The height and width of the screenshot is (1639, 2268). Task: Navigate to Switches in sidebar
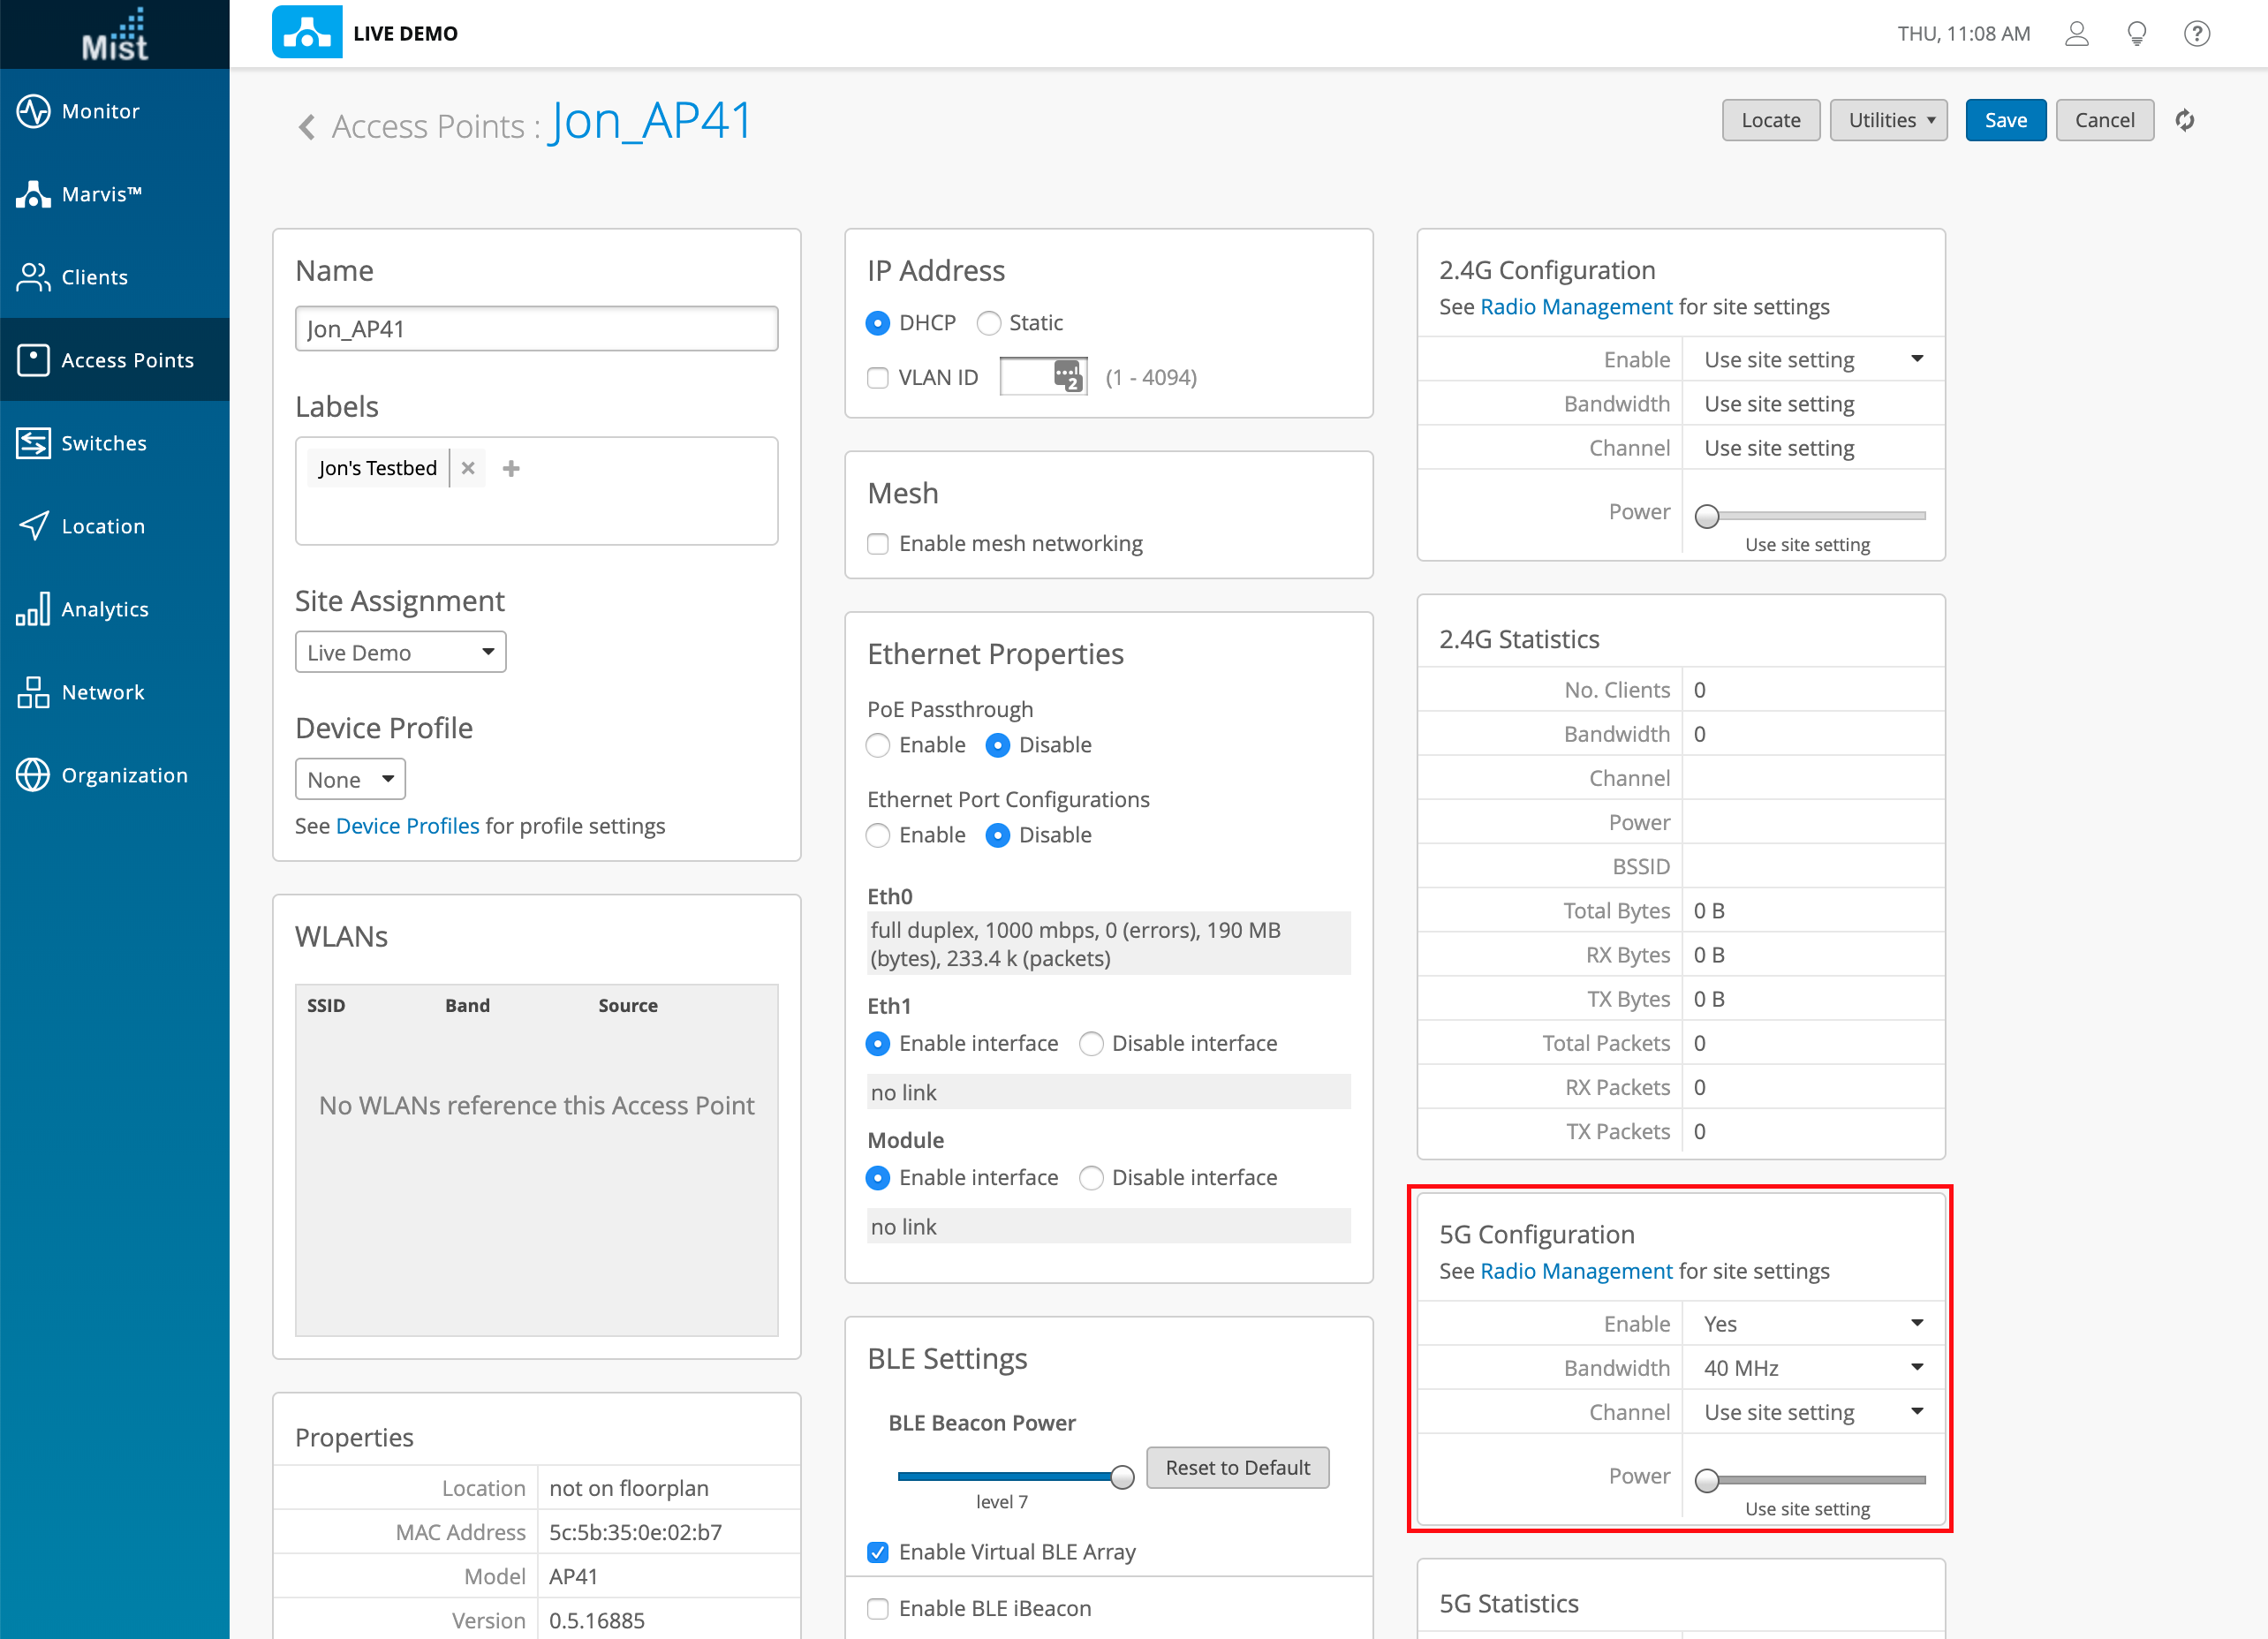click(x=104, y=443)
